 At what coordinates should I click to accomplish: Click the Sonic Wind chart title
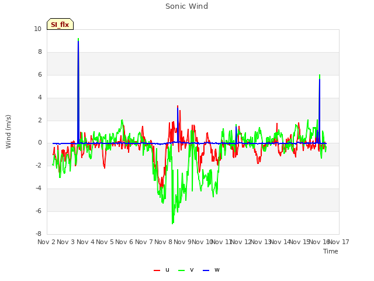pyautogui.click(x=187, y=6)
